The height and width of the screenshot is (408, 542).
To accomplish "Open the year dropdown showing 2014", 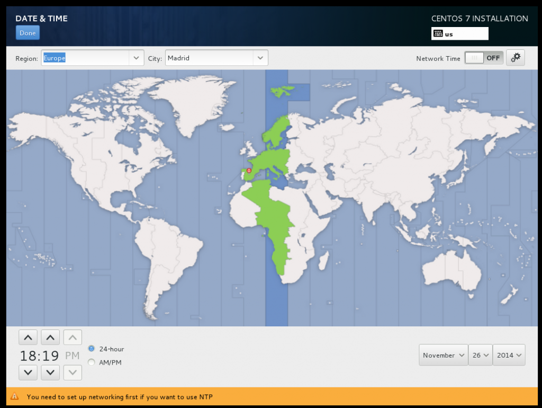I will tap(509, 355).
